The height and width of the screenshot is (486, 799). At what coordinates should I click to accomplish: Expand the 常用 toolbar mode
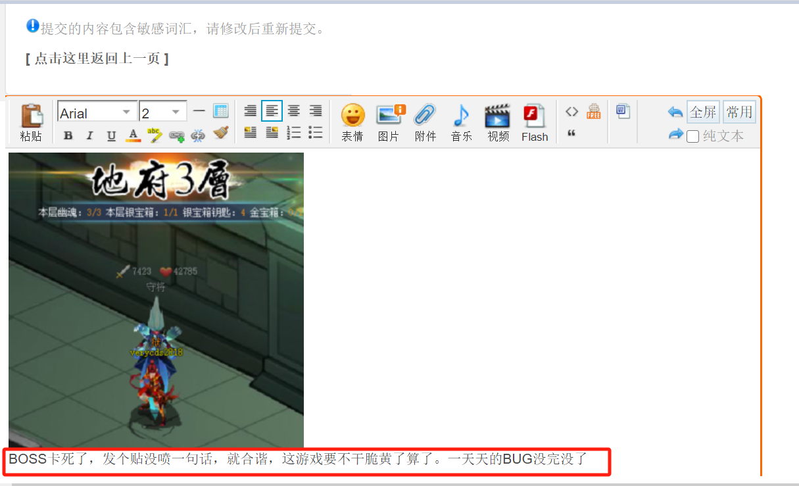point(739,111)
